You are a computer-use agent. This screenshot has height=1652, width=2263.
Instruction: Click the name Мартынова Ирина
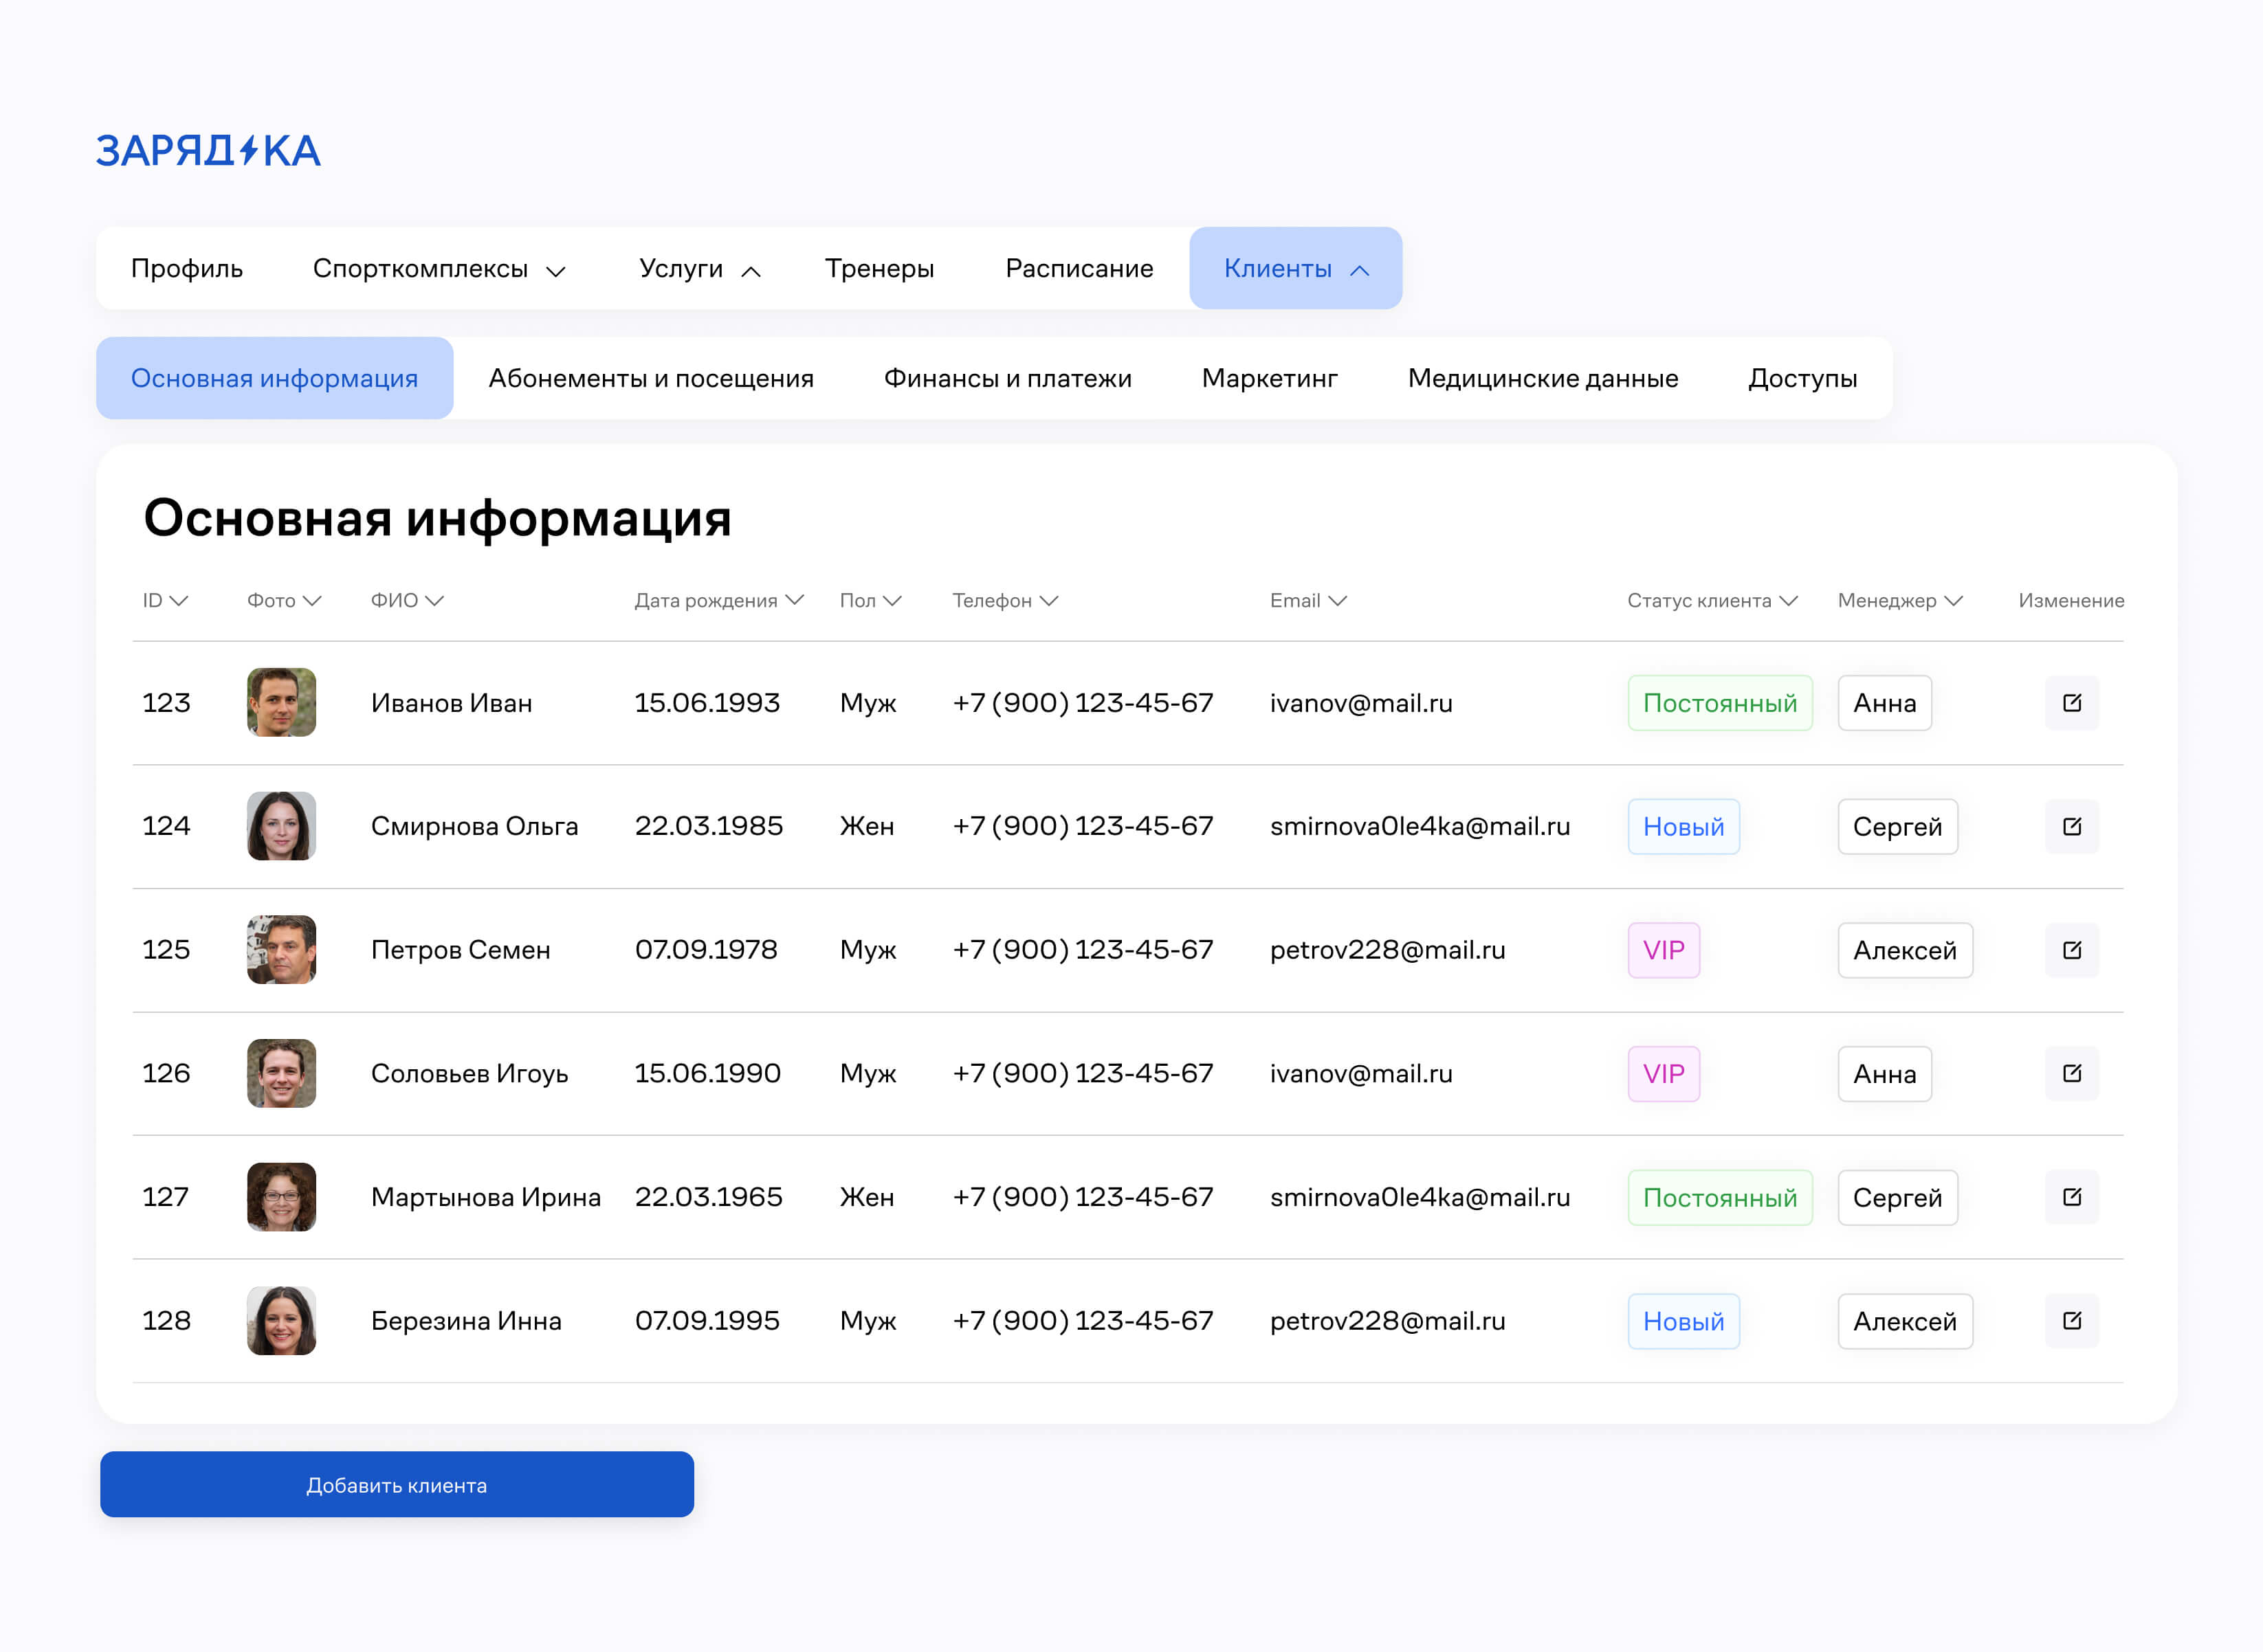tap(486, 1197)
